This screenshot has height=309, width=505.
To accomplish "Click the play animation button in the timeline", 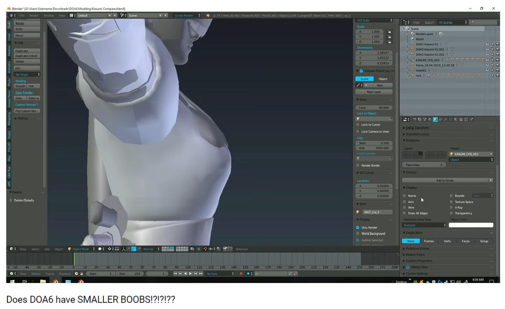I will (191, 273).
